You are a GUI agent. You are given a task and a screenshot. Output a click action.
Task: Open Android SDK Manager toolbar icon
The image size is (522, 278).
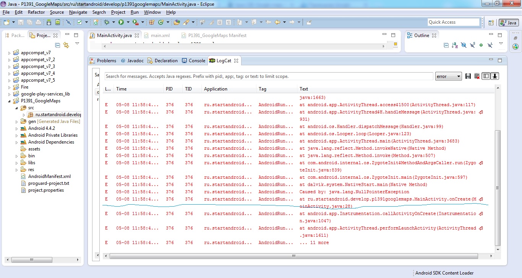point(49,23)
